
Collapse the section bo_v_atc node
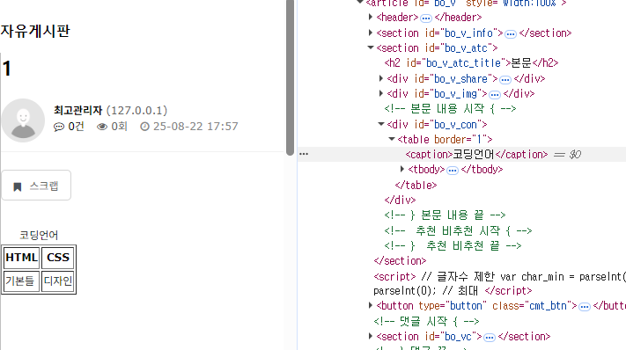click(371, 47)
